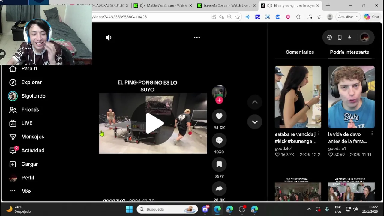Open 'estaba re vencida' video thumbnail

coord(298,97)
